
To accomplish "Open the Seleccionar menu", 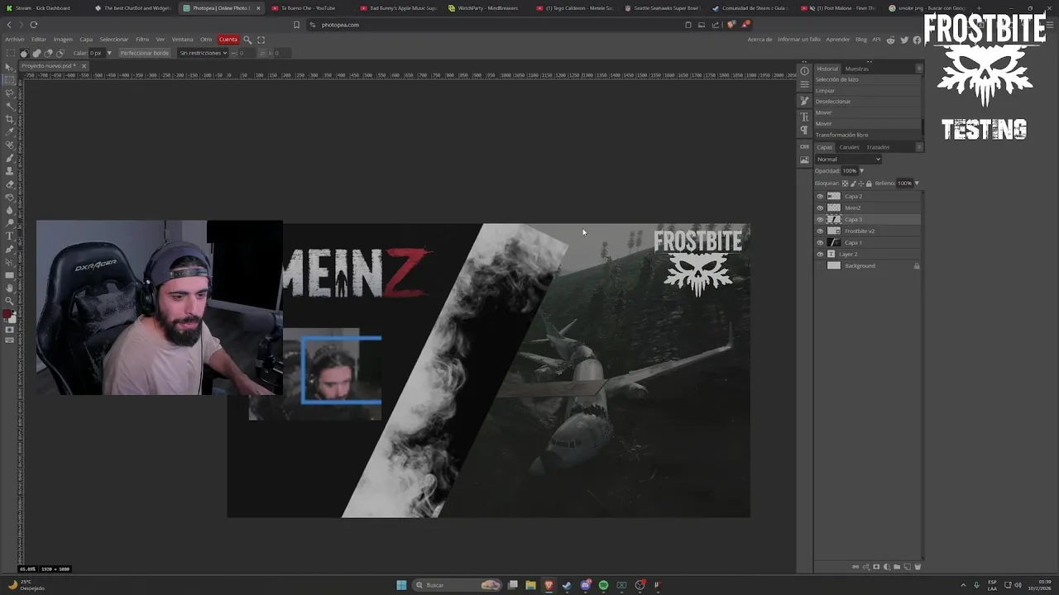I will click(x=114, y=40).
